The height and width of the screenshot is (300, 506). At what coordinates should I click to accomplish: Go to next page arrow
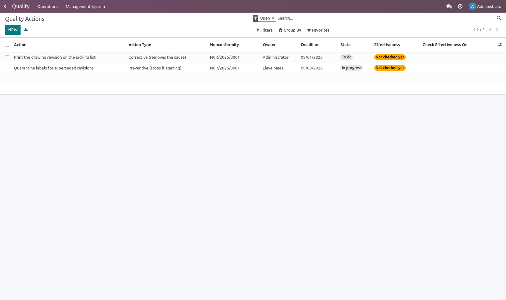pyautogui.click(x=497, y=30)
